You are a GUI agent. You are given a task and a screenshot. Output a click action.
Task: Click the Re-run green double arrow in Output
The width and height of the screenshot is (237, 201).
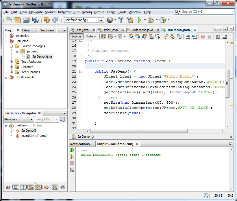(x=72, y=150)
